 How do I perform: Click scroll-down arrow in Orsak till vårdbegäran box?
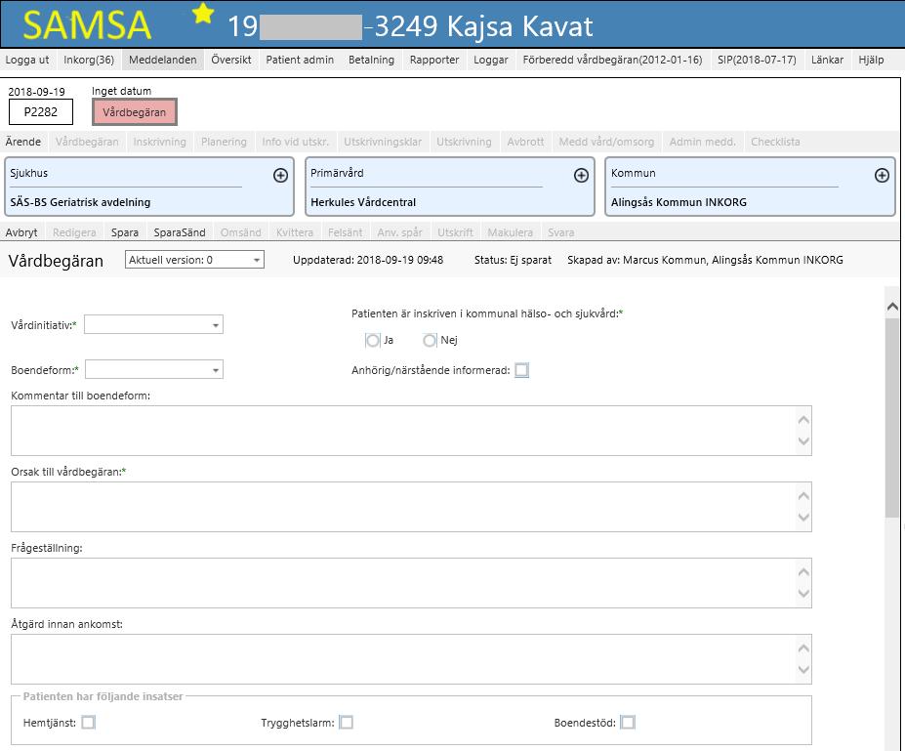point(803,518)
